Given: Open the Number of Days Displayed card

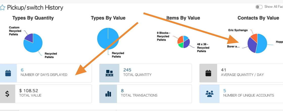Looking at the screenshot, I should click(46, 73).
